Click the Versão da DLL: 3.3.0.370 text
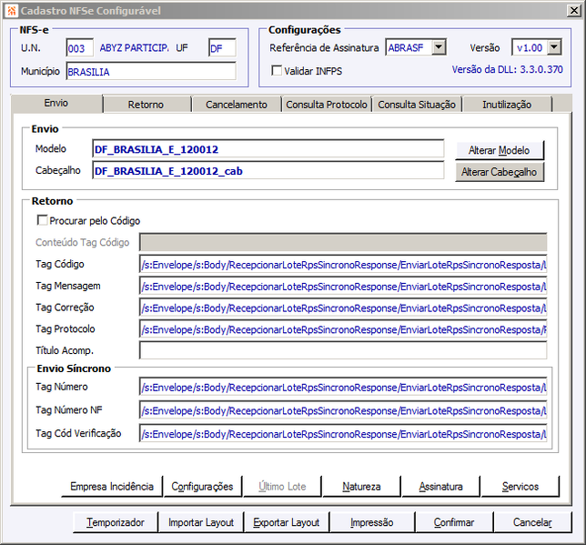Viewport: 586px width, 545px height. coord(507,69)
